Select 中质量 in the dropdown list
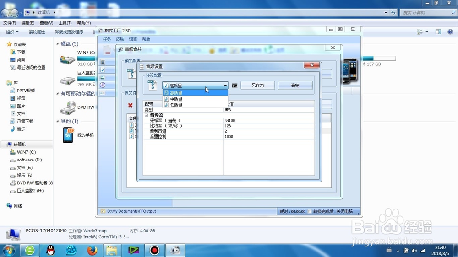 (195, 99)
